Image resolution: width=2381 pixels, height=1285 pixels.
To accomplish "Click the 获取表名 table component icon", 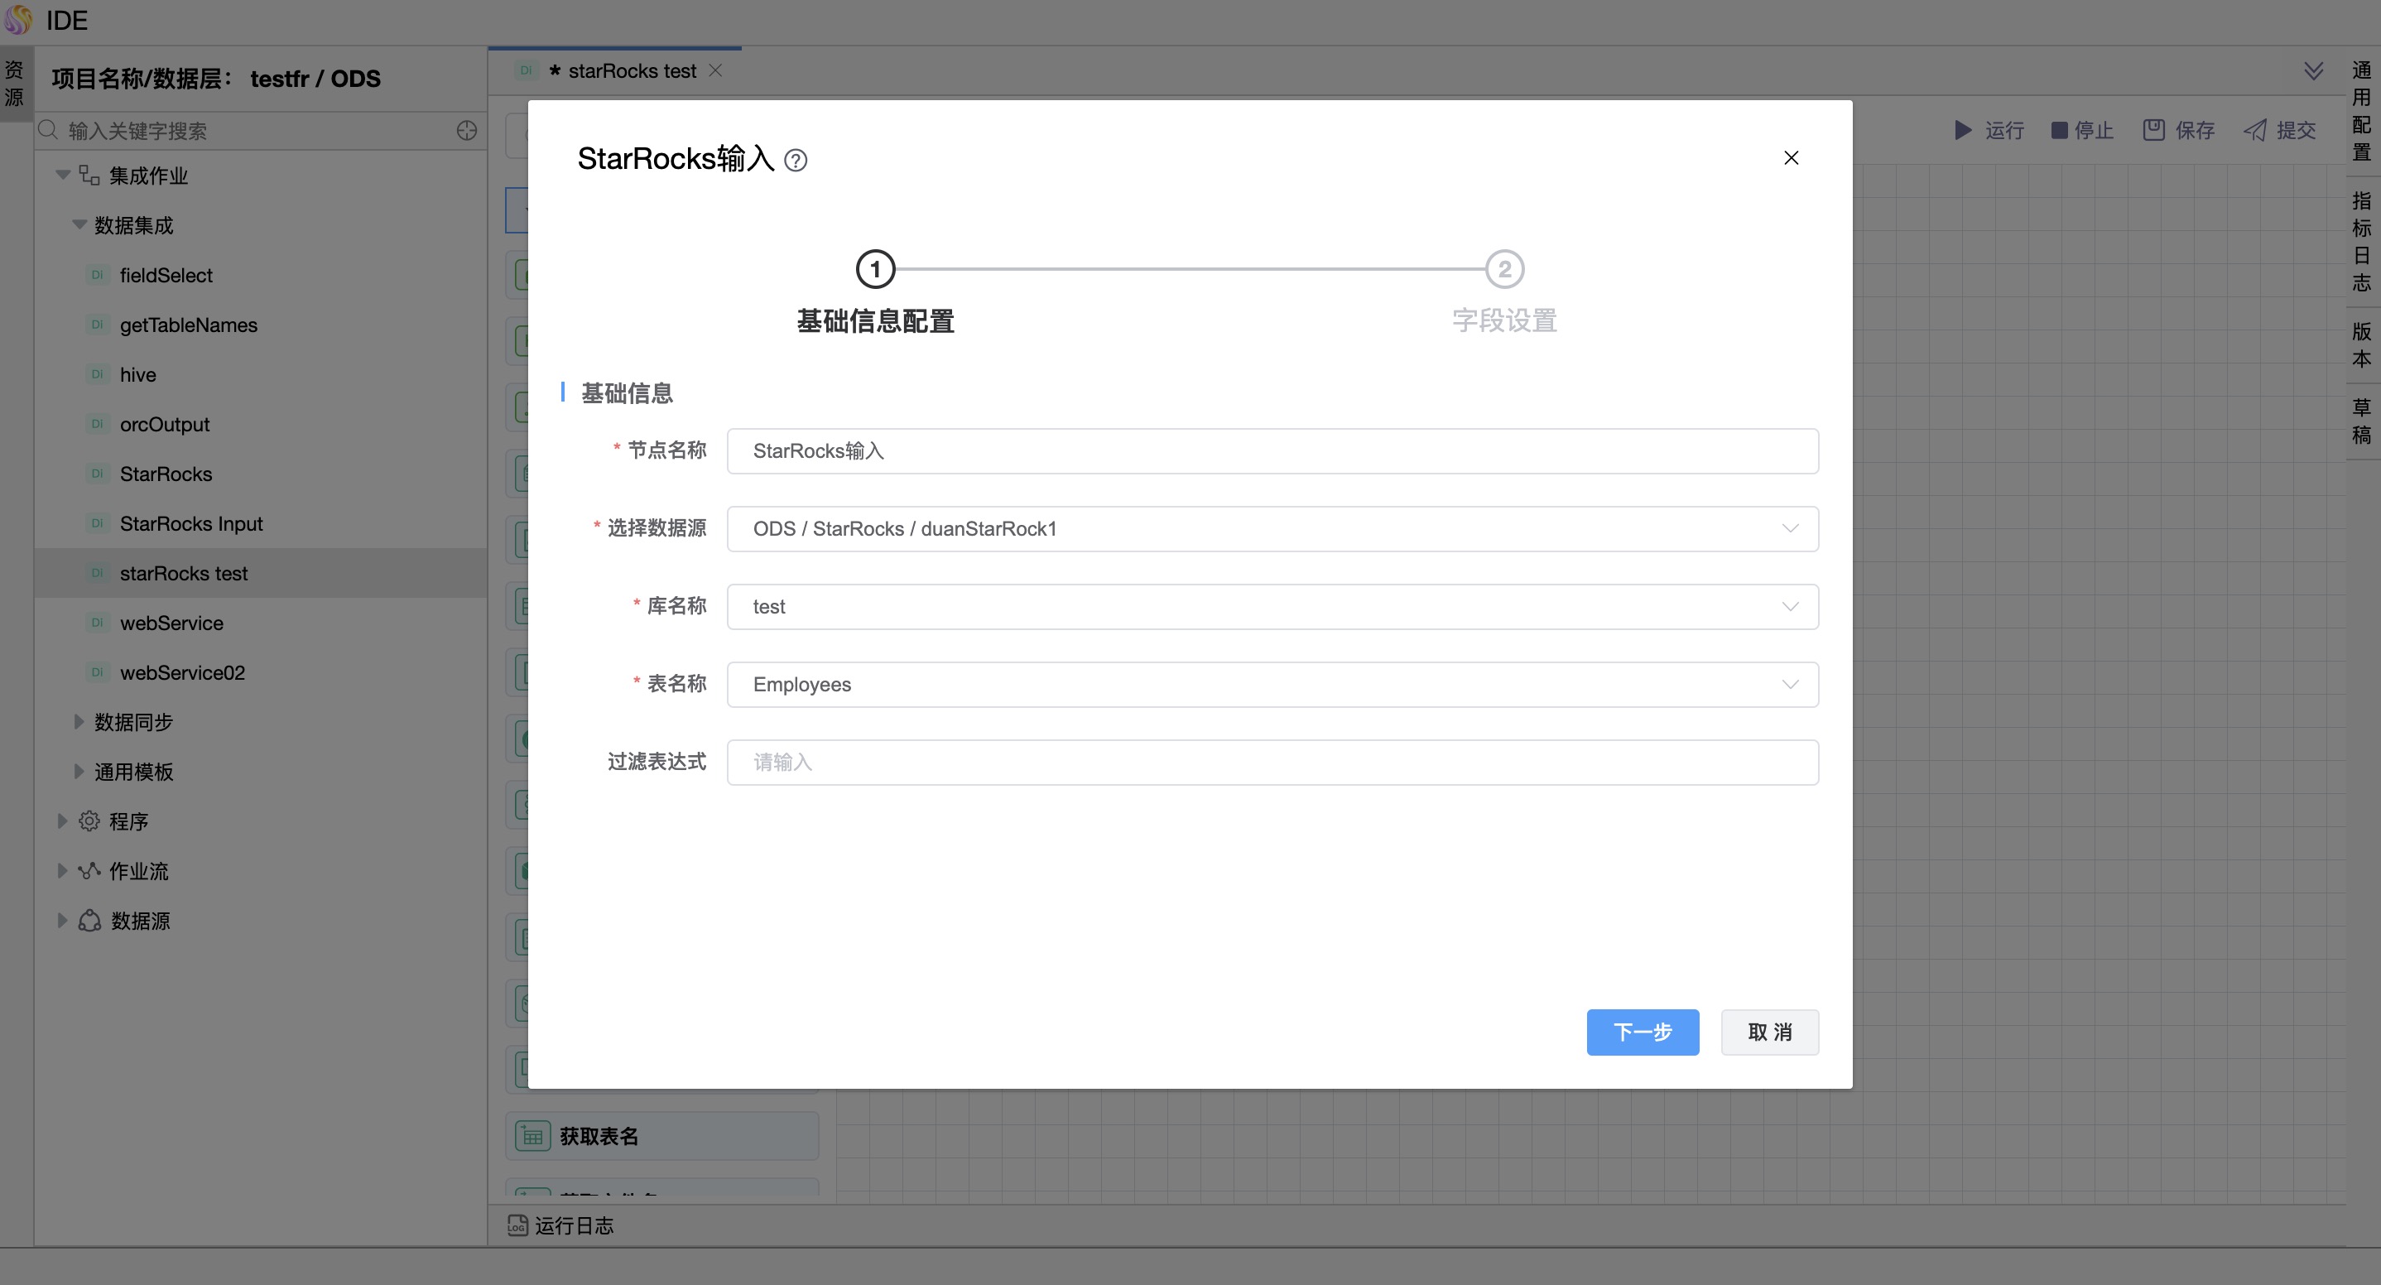I will click(x=532, y=1136).
